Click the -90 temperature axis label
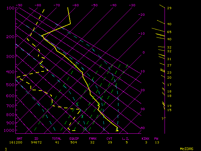This screenshot has height=151, width=201. pos(19,5)
